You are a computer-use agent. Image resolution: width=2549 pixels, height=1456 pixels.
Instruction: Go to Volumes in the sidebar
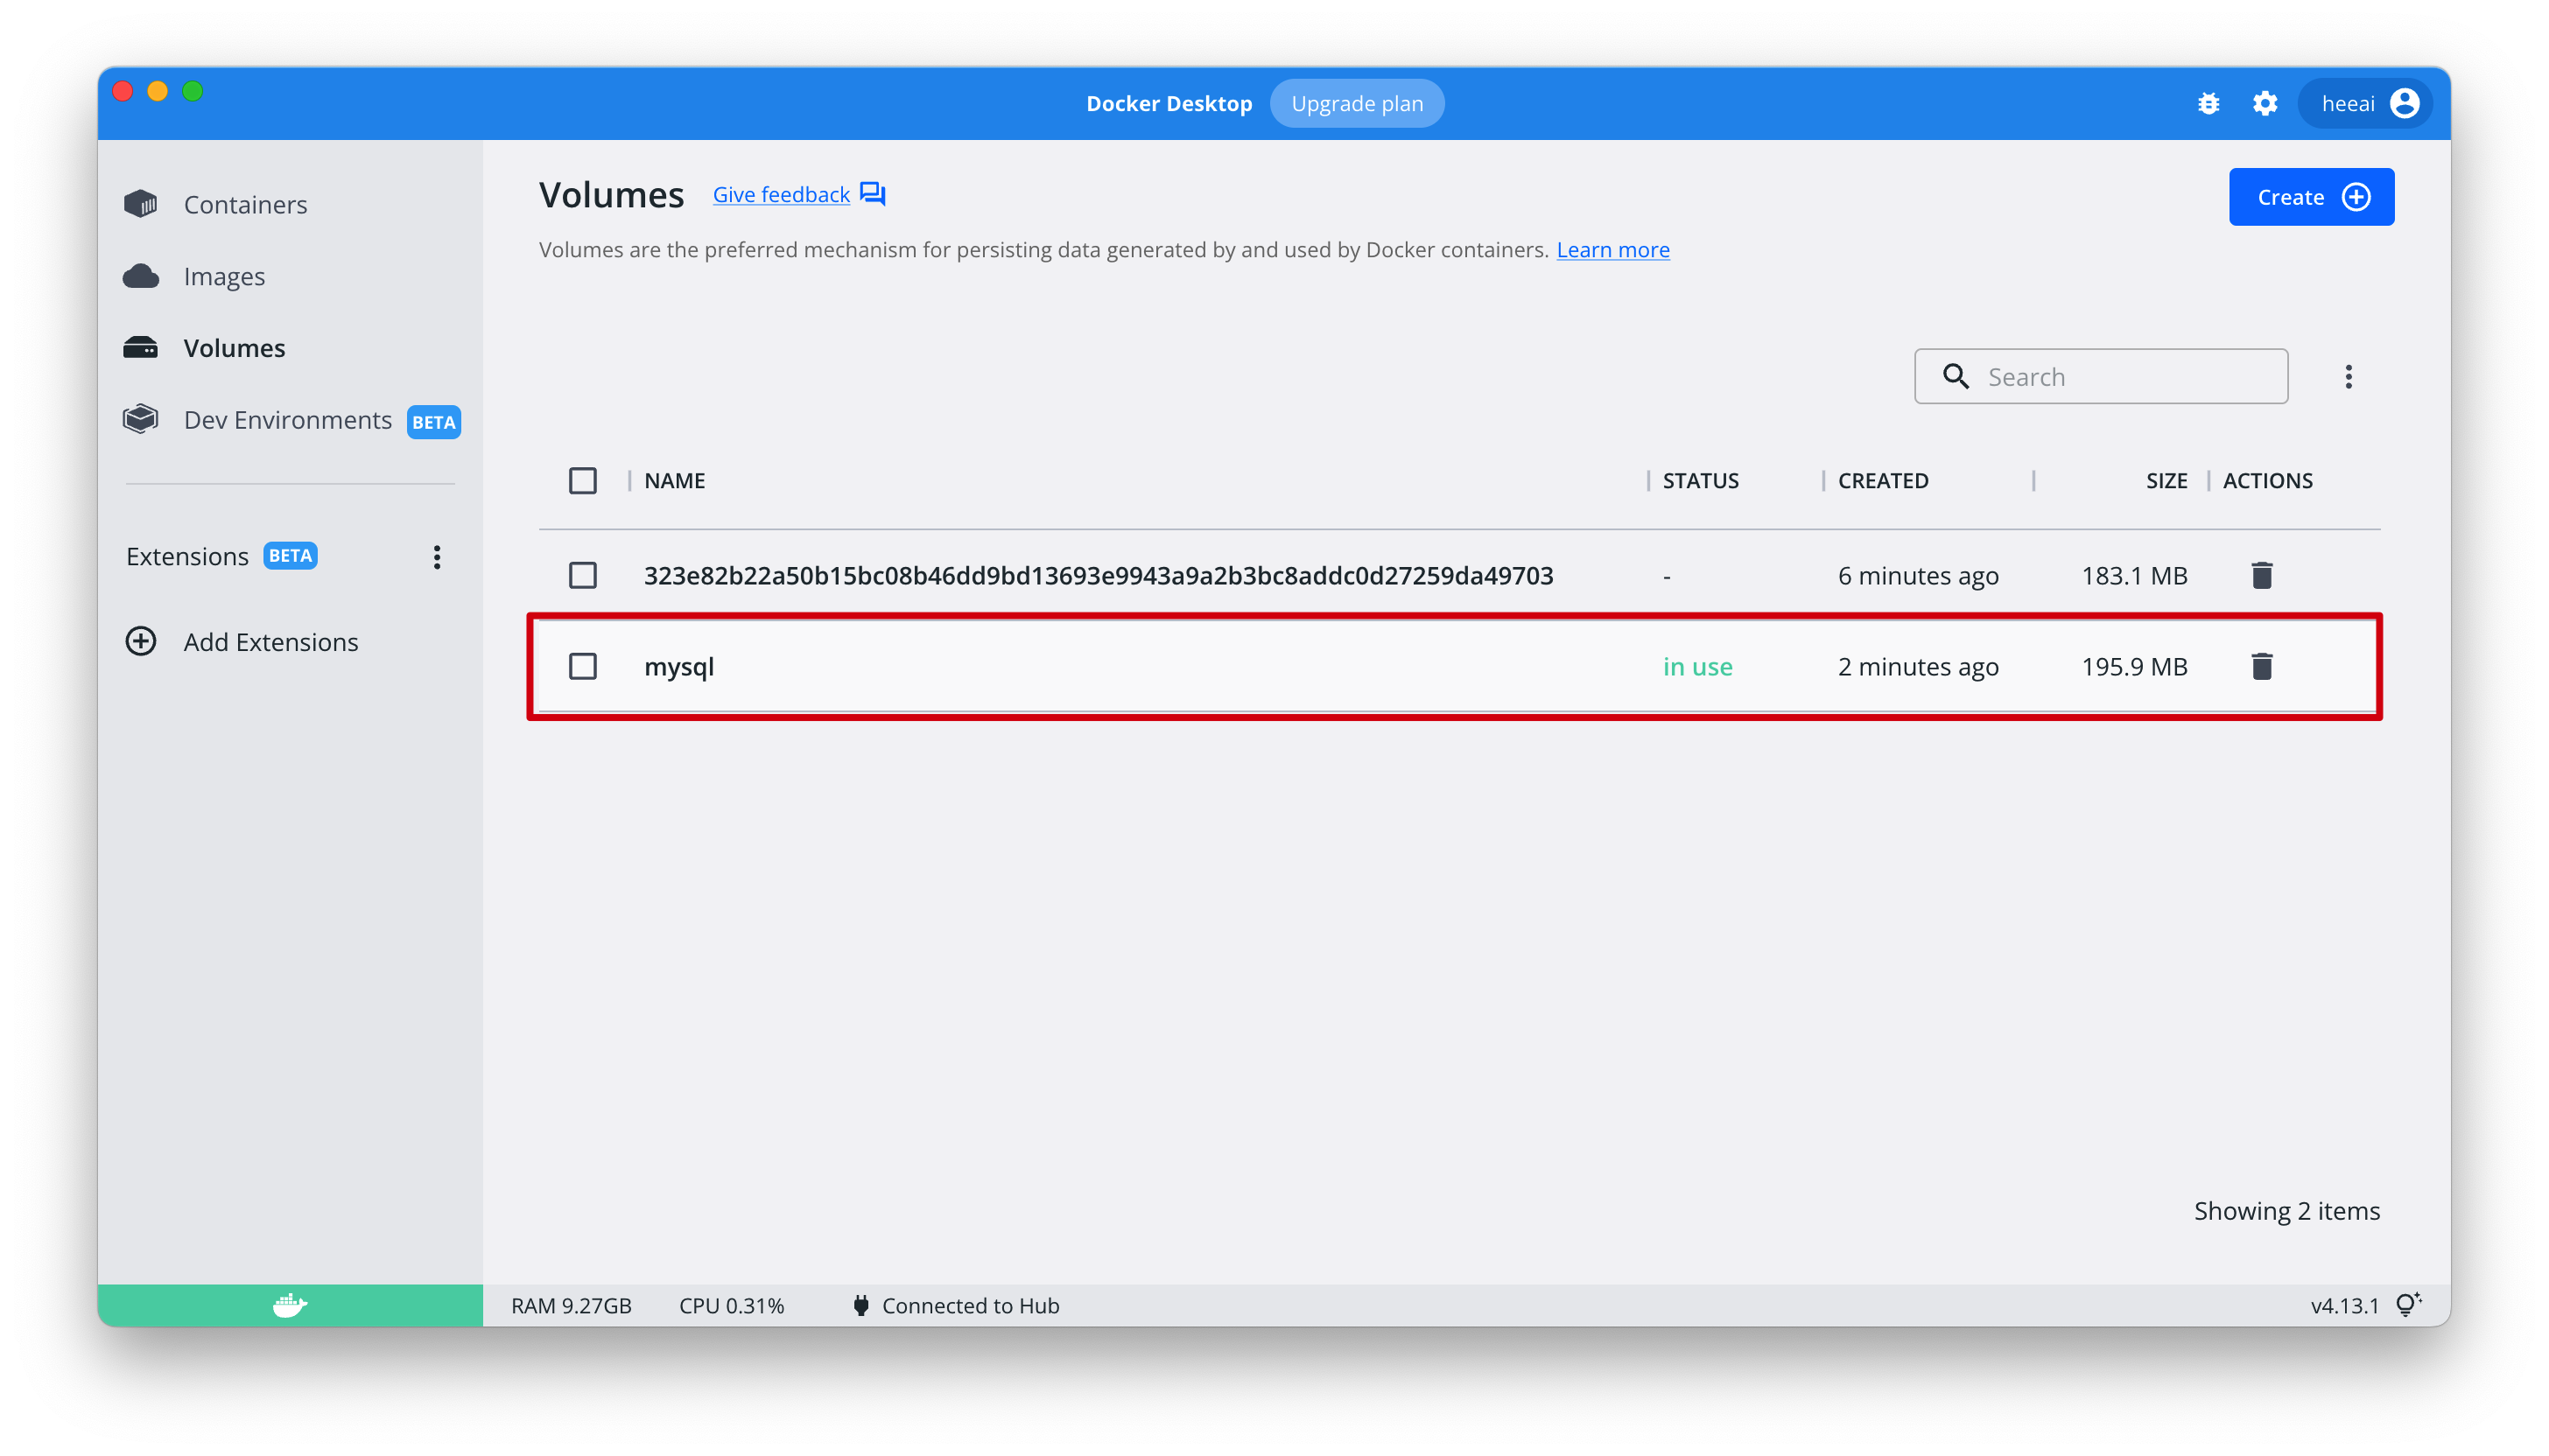click(x=234, y=348)
